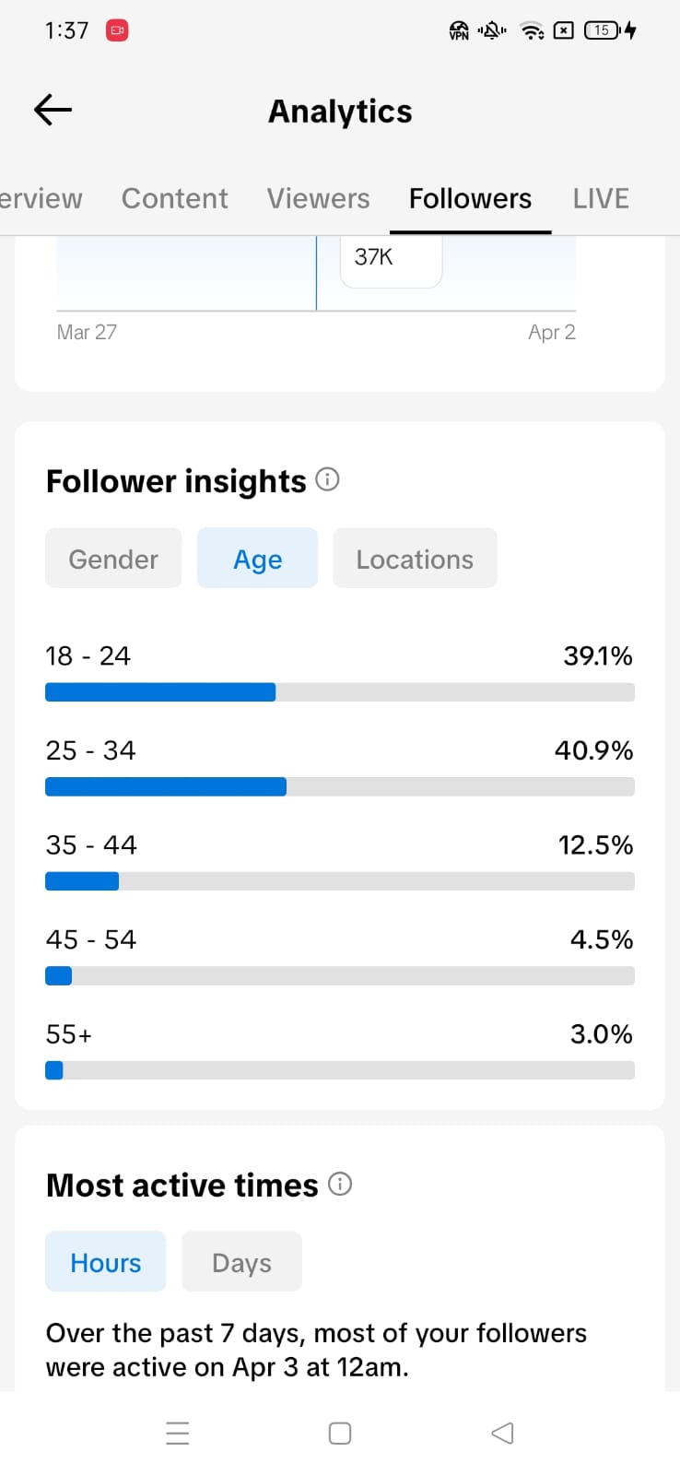
Task: Go to the LIVE tab
Action: pos(601,198)
